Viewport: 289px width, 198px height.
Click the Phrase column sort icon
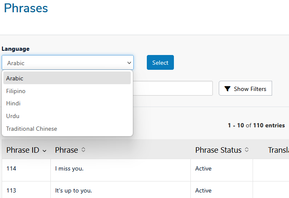tap(83, 150)
